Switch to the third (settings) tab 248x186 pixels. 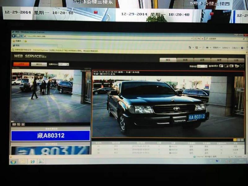tap(202, 60)
